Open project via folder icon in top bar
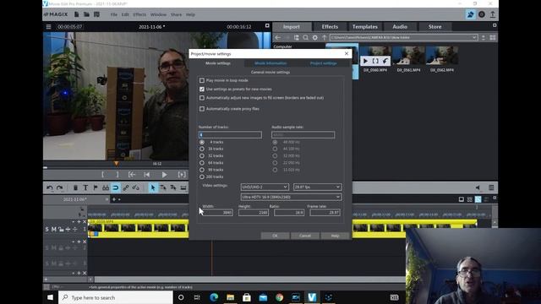 pos(86,14)
